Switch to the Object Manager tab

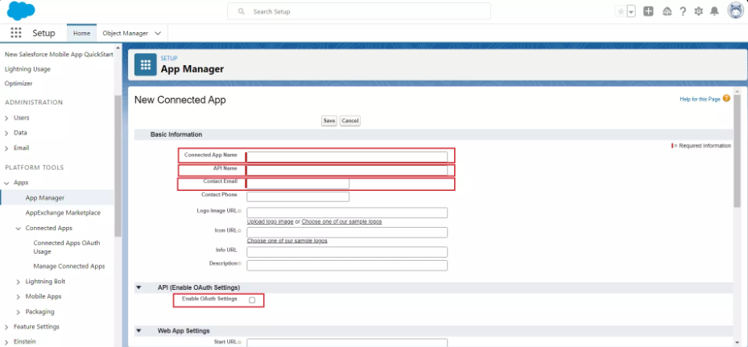pyautogui.click(x=126, y=33)
